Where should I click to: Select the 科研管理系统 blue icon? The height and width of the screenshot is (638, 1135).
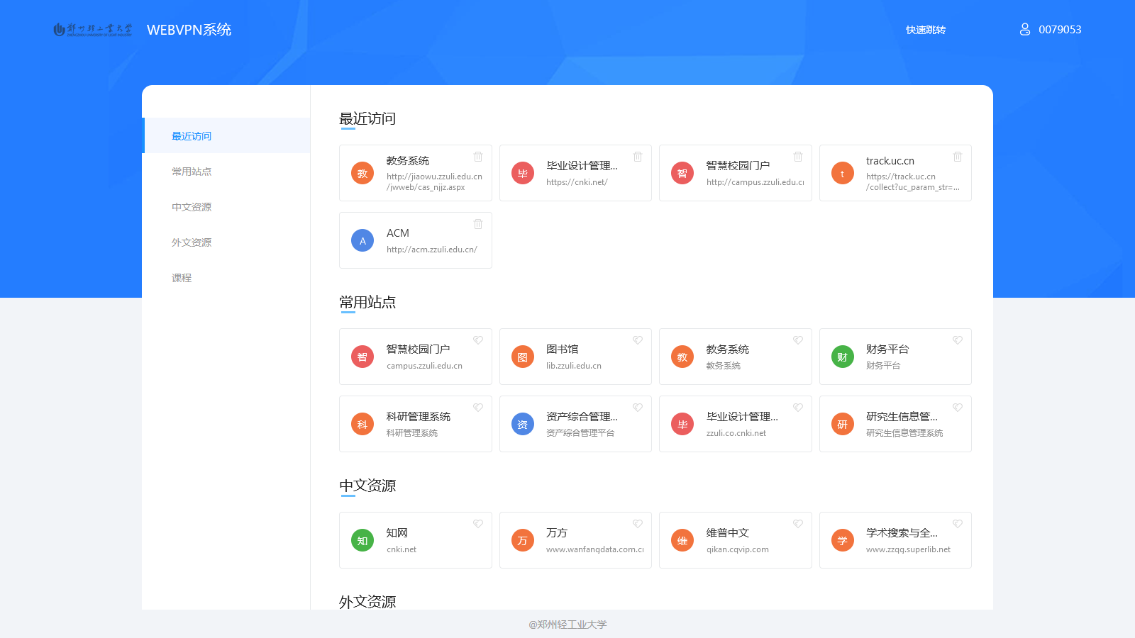click(x=362, y=424)
